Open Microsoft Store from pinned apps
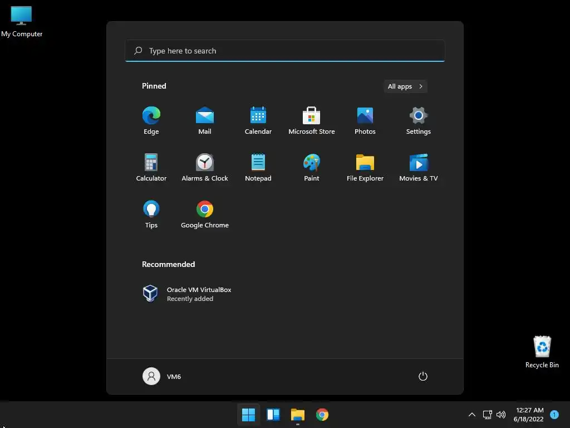The width and height of the screenshot is (570, 428). (312, 120)
